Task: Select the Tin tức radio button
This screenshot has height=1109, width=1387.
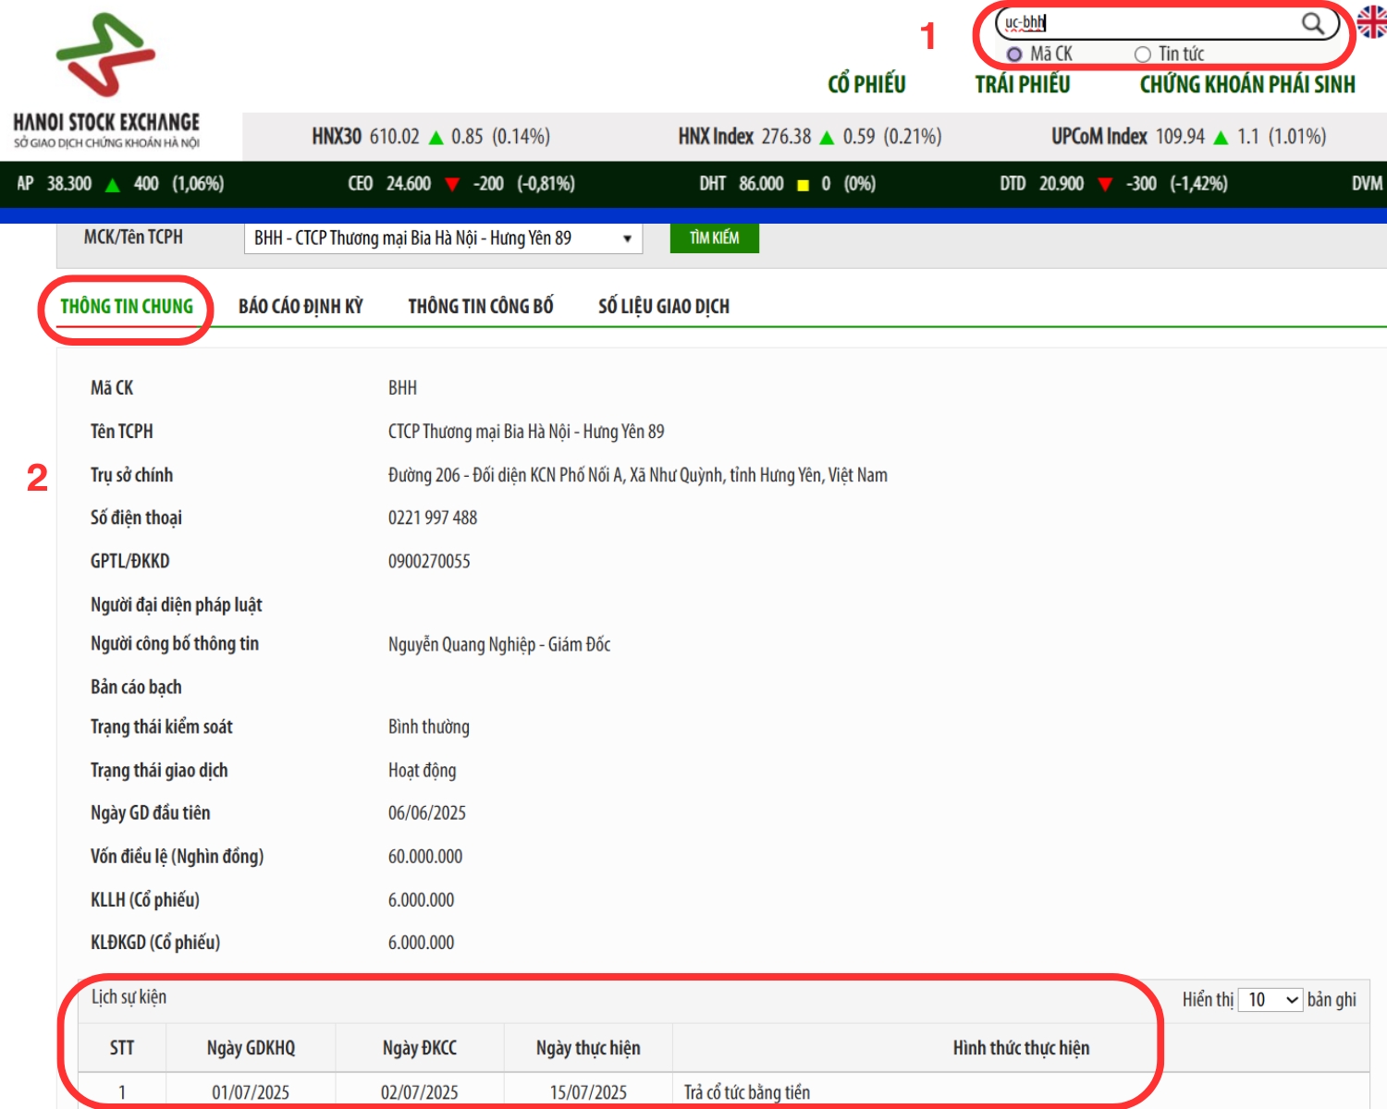Action: pos(1143,55)
